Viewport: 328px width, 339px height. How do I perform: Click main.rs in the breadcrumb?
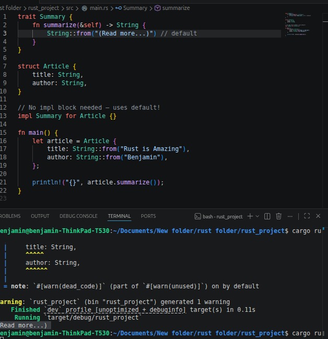tap(99, 8)
